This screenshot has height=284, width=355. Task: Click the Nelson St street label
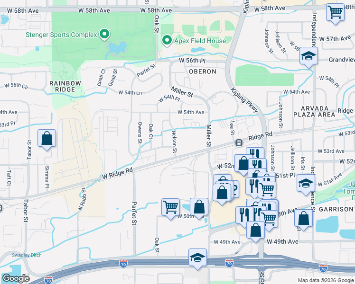[174, 142]
